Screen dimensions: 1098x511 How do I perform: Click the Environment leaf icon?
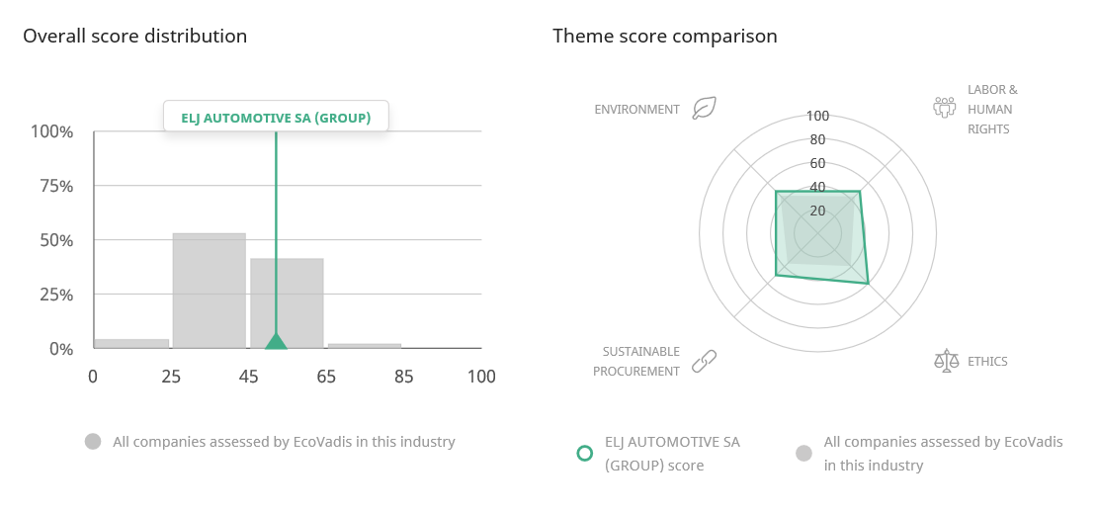click(x=704, y=109)
